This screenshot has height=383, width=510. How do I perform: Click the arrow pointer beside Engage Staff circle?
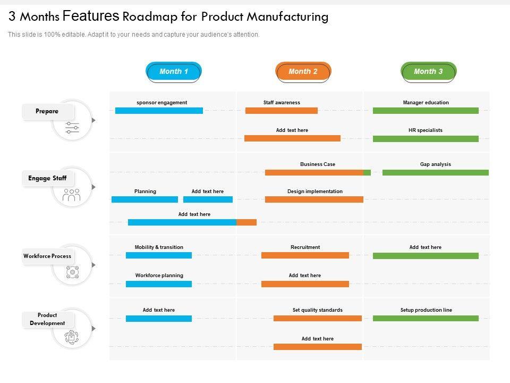click(94, 187)
